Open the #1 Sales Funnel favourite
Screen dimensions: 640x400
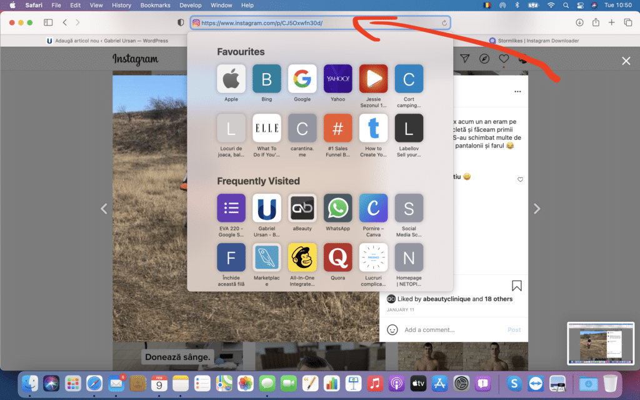(x=337, y=128)
